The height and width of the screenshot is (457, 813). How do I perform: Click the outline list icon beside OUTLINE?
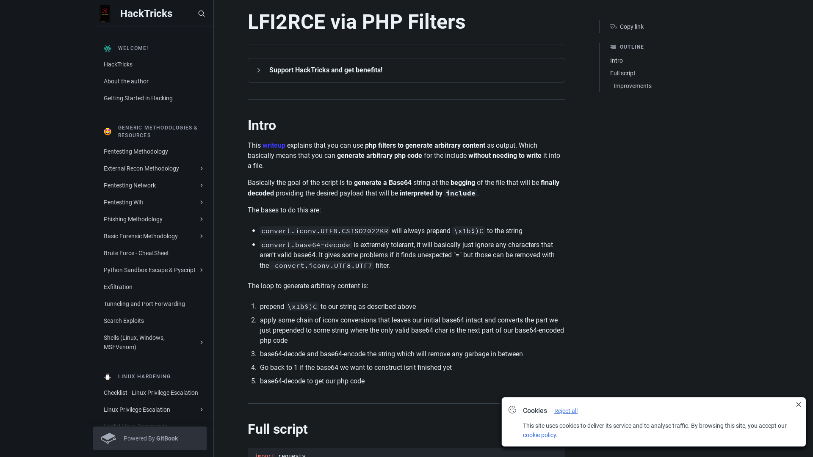(x=614, y=47)
